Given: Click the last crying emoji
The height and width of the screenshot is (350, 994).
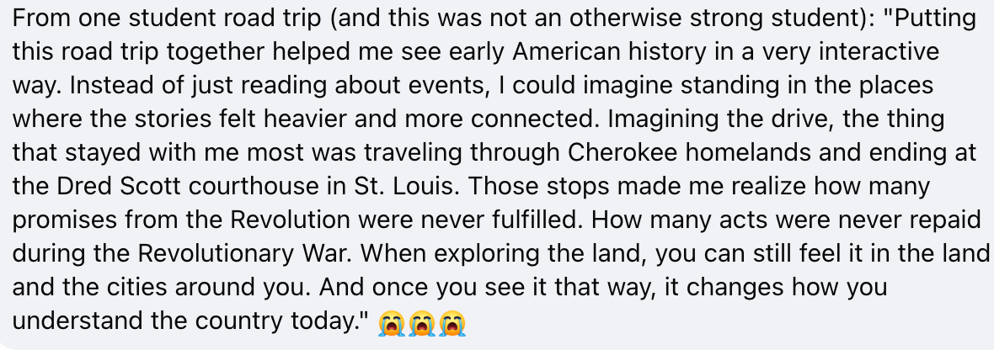Looking at the screenshot, I should pos(451,322).
